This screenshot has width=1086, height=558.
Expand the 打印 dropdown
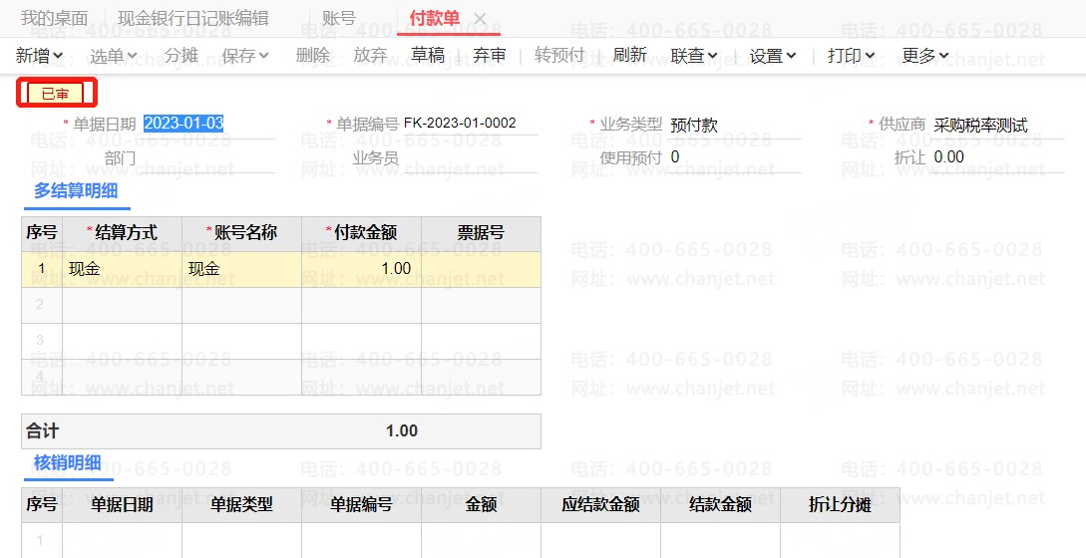[852, 56]
